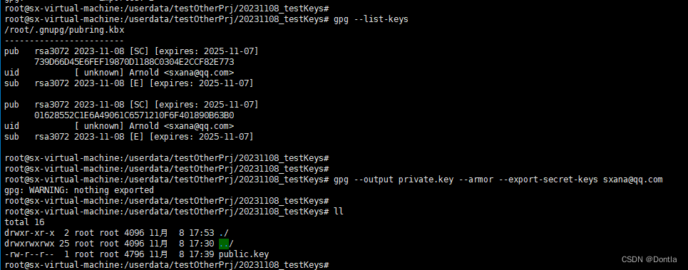Click the public.key file name
688x270 pixels.
[244, 254]
